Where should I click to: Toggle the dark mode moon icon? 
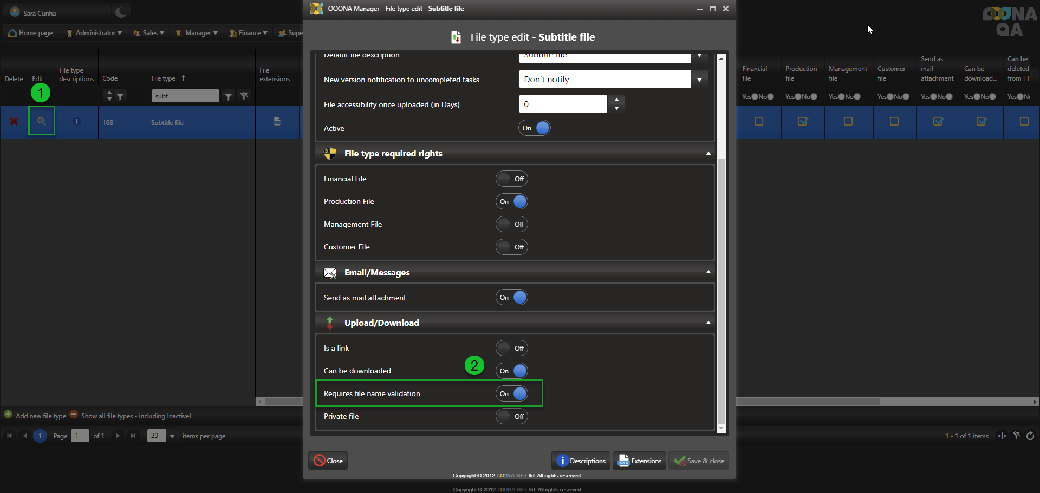pos(121,12)
